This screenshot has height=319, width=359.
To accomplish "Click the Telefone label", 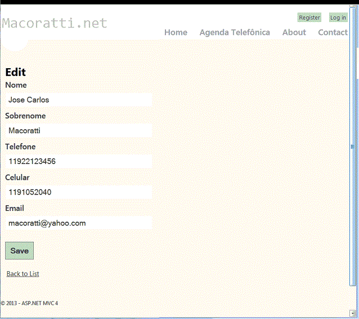I will coord(20,147).
